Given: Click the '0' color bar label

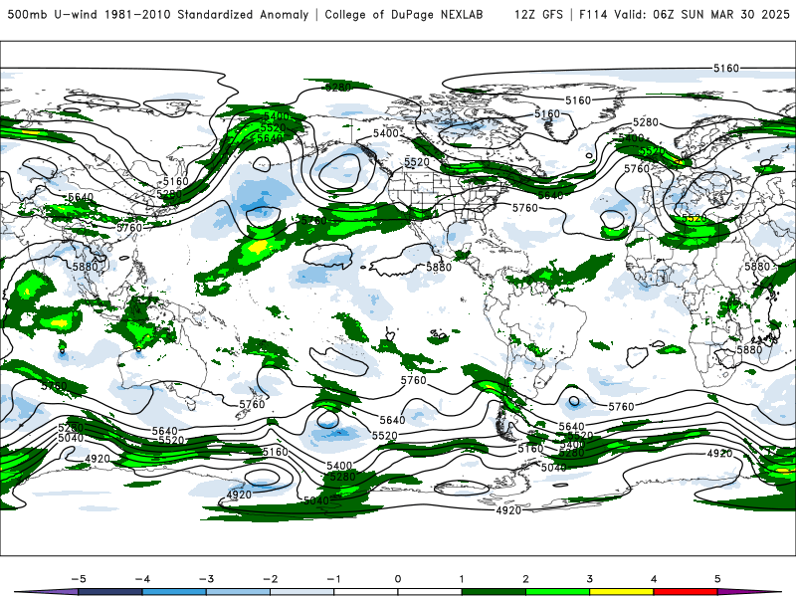Looking at the screenshot, I should [x=397, y=579].
